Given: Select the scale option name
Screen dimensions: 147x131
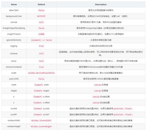Looking at the screenshot, I should [x=14, y=73].
